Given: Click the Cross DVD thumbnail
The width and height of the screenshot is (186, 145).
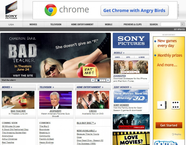Looking at the screenshot, I should tap(93, 100).
